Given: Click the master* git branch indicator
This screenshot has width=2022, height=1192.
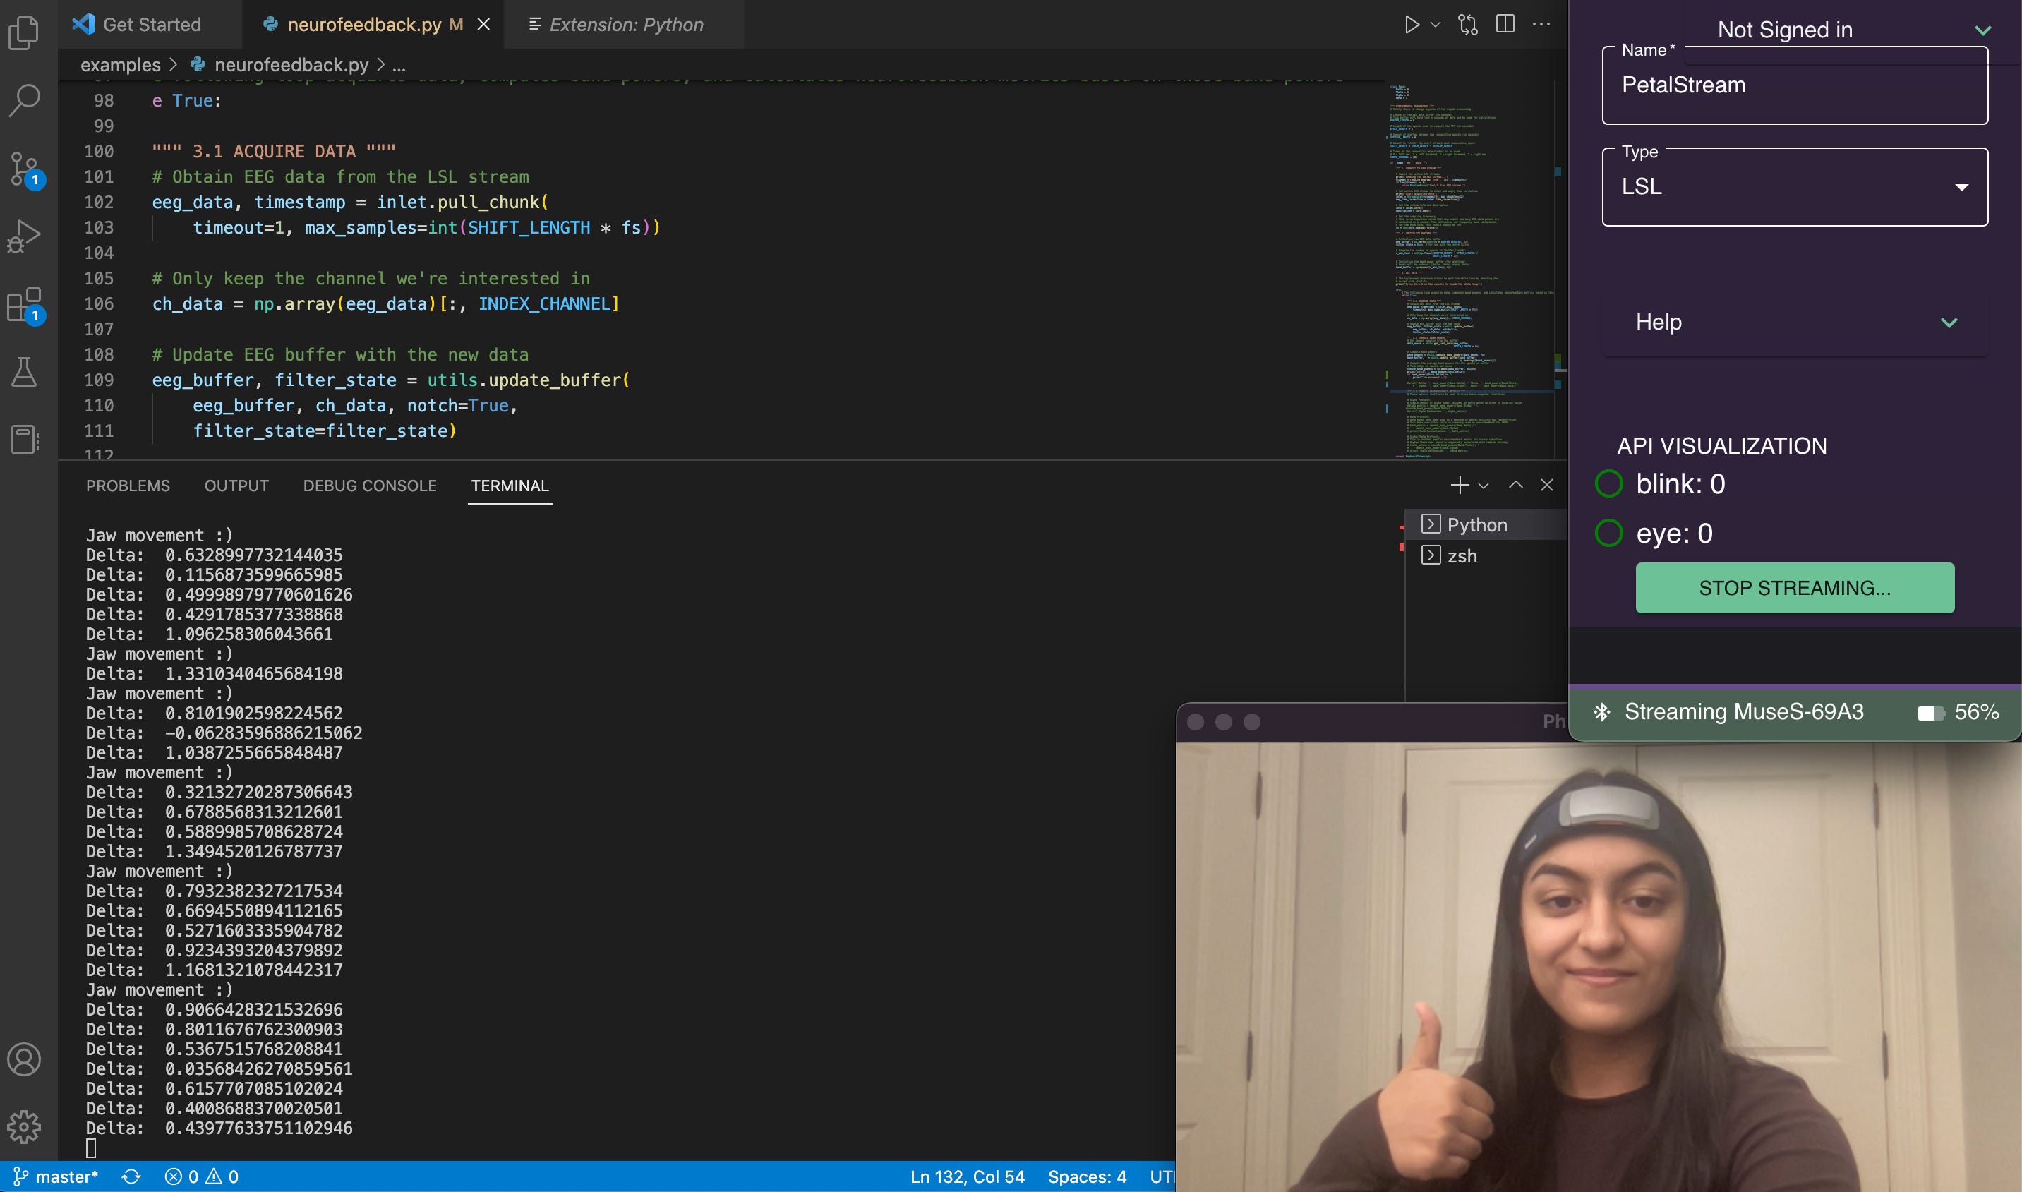Looking at the screenshot, I should [56, 1176].
